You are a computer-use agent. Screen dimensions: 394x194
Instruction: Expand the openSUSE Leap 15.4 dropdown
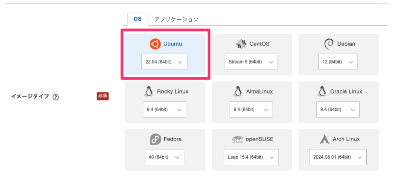(251, 157)
